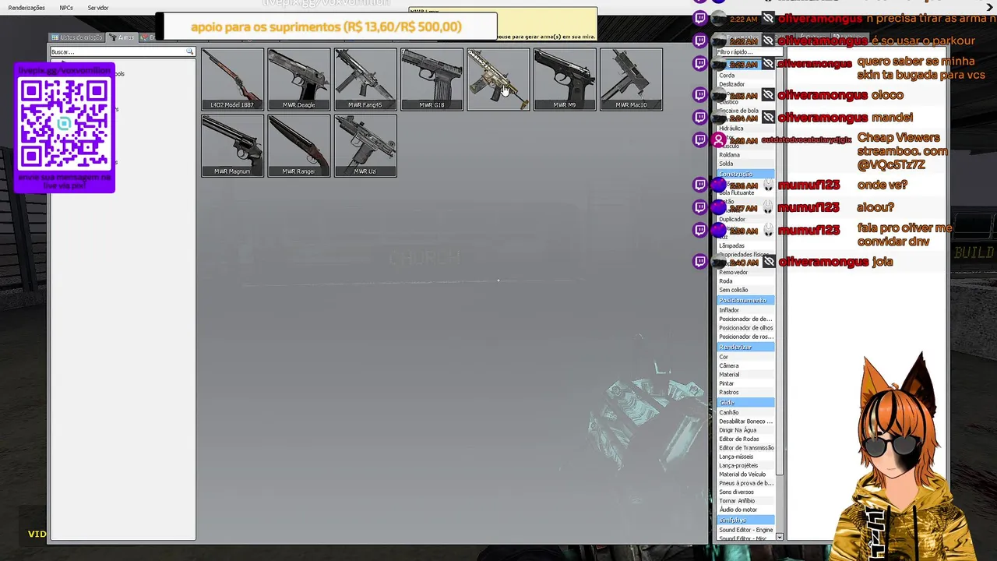Viewport: 997px width, 561px height.
Task: Collapse the simfphys tool category
Action: tap(745, 520)
